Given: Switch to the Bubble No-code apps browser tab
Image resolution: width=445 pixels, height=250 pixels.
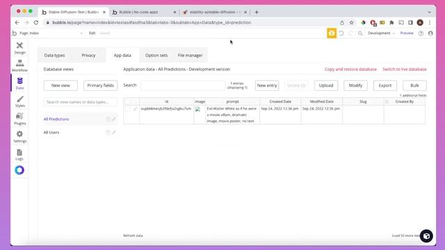Looking at the screenshot, I should [x=144, y=12].
